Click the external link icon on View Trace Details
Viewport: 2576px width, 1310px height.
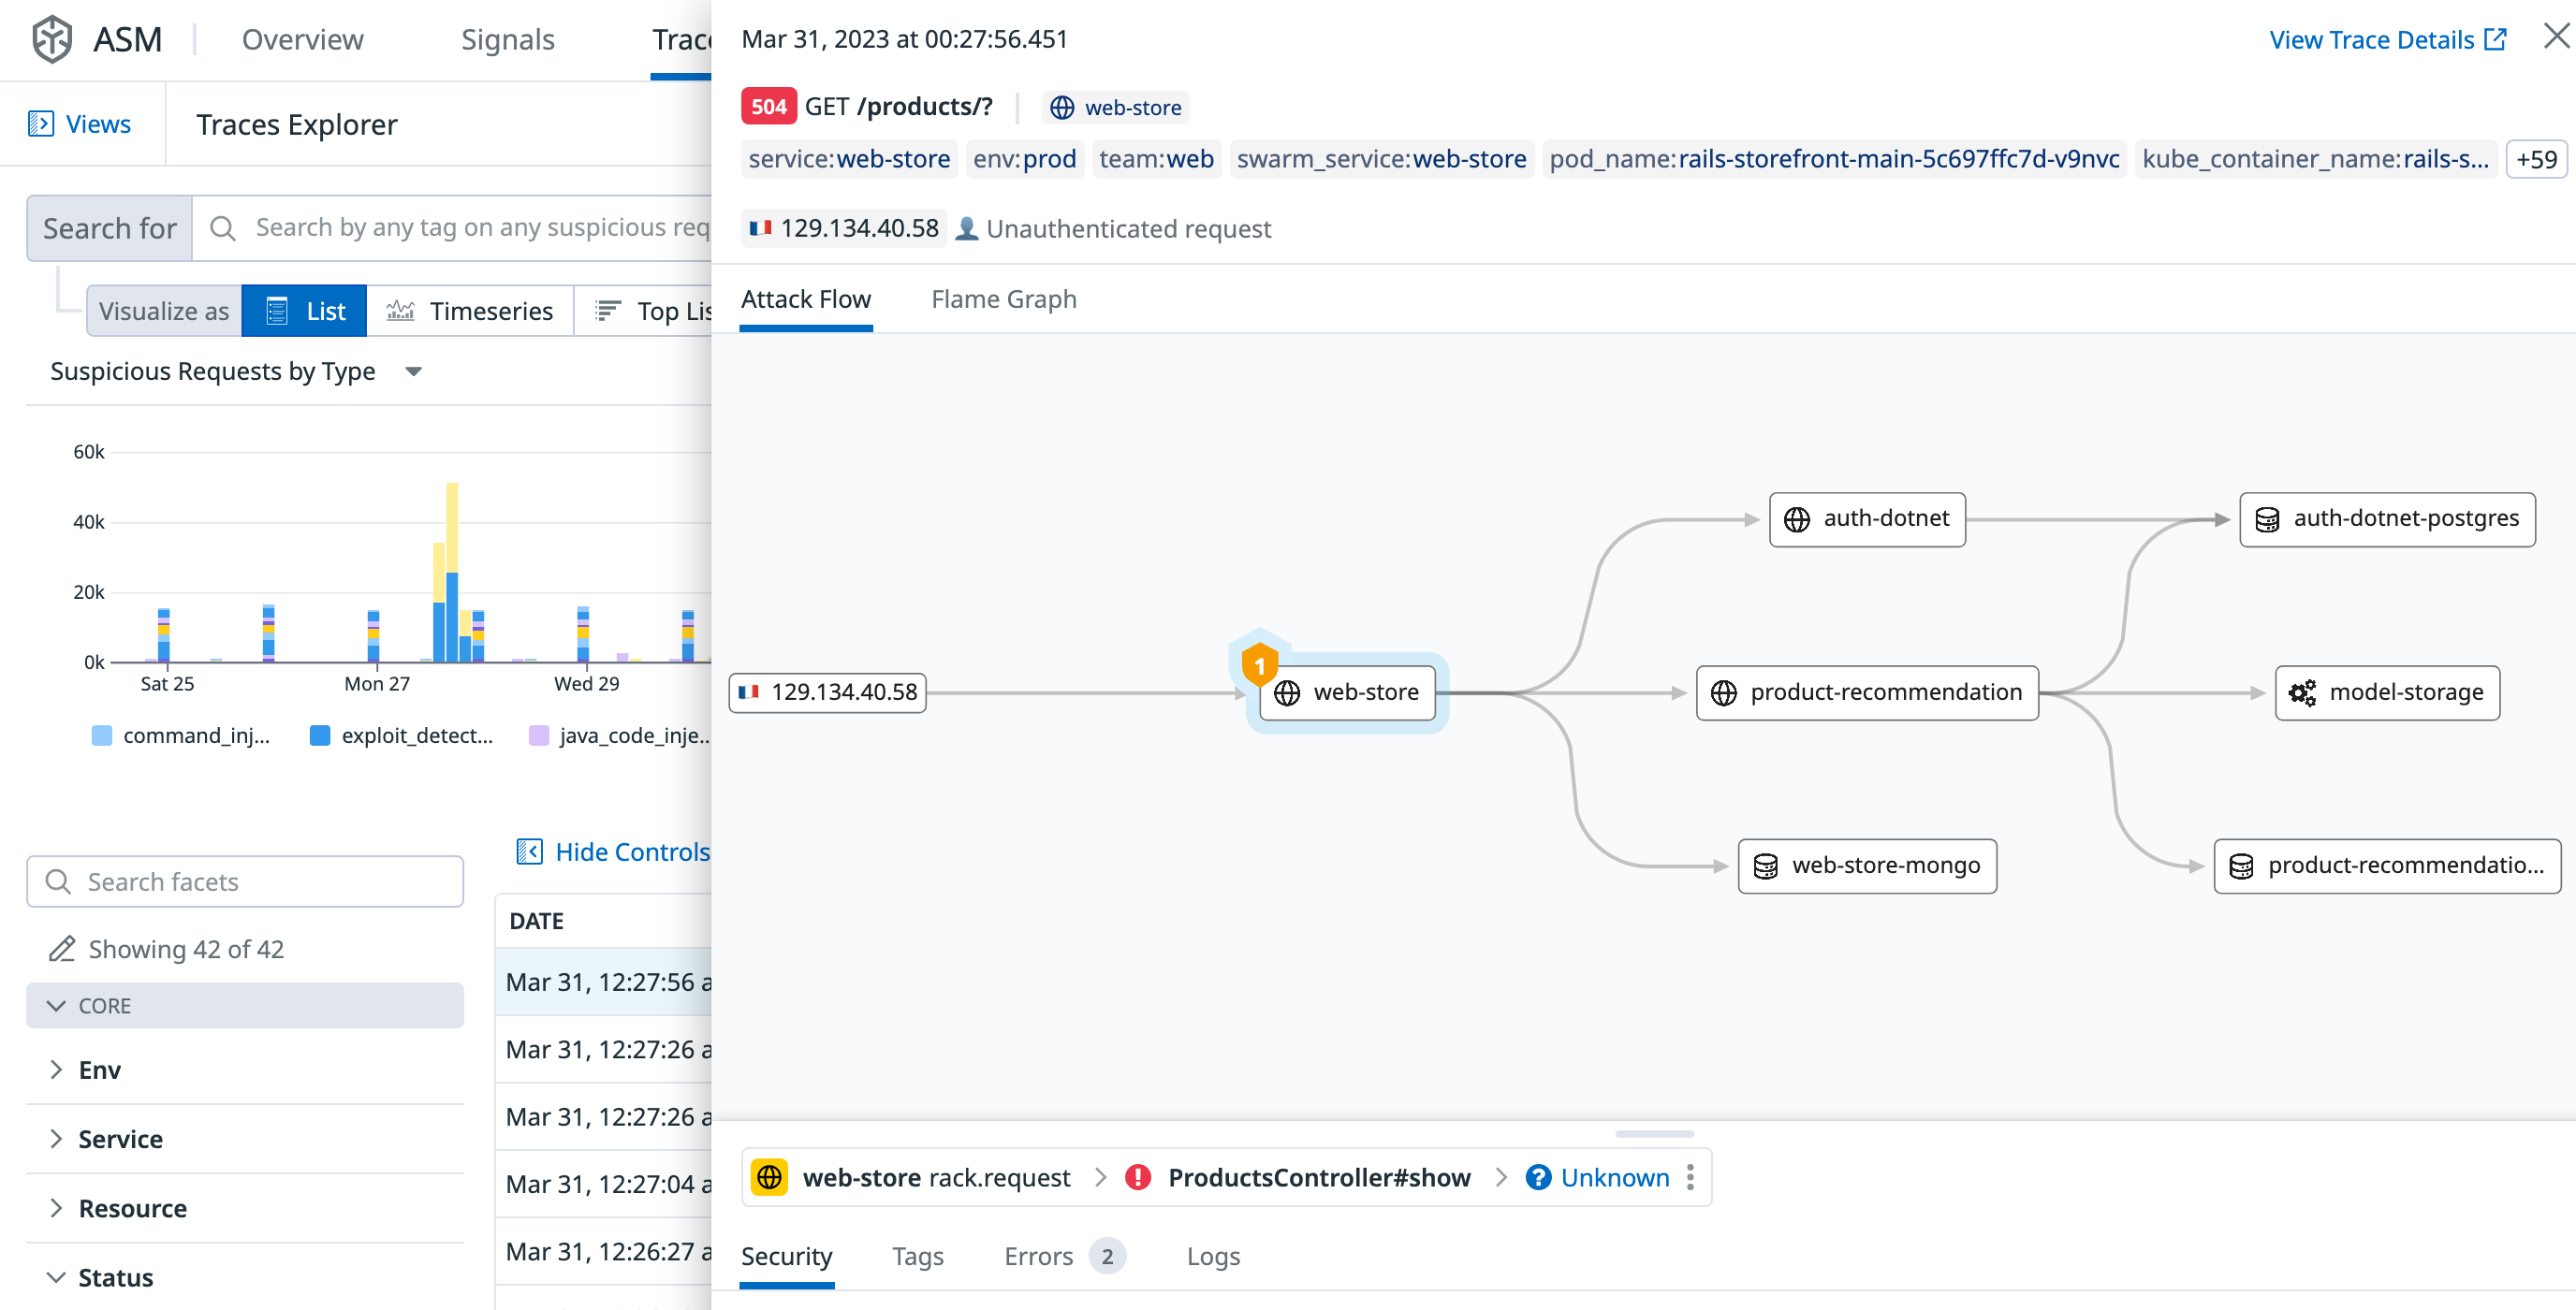point(2496,39)
